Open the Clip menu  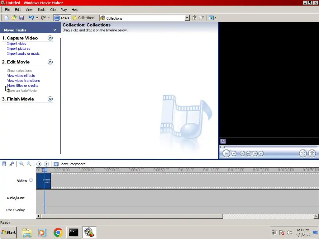53,10
